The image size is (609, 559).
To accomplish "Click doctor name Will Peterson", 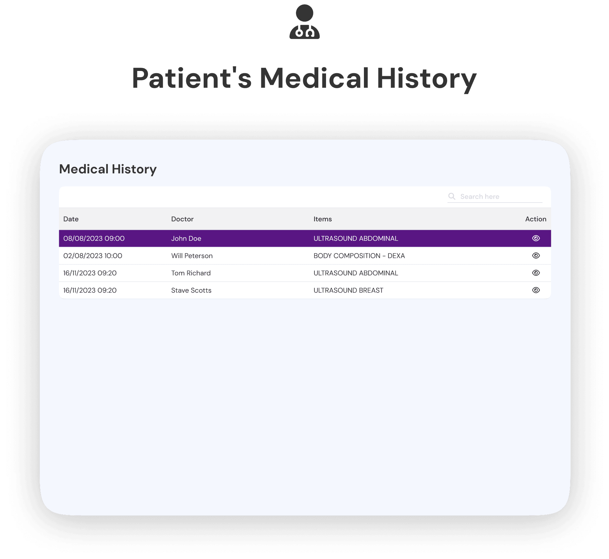I will point(192,256).
